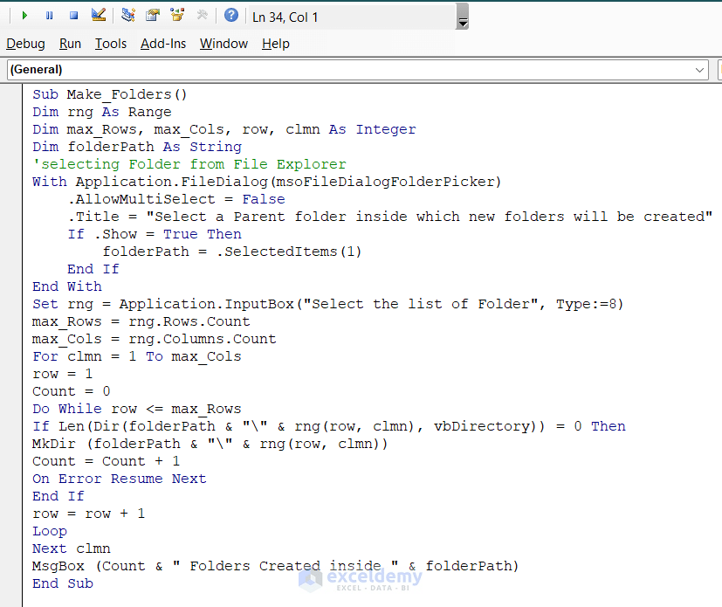This screenshot has width=722, height=607.
Task: Click the margin indicator bar beside 'End Sub'
Action: click(11, 584)
